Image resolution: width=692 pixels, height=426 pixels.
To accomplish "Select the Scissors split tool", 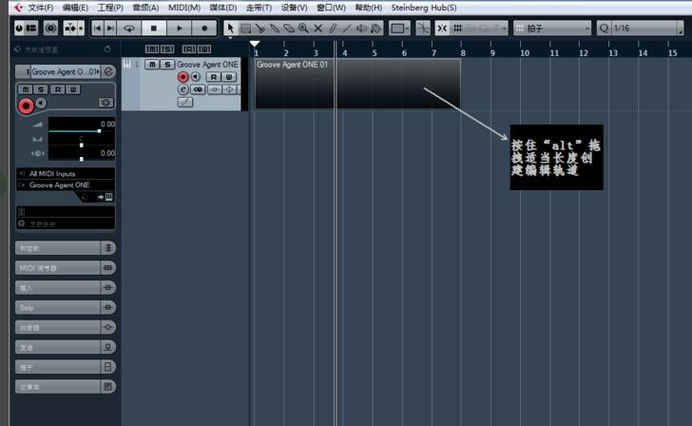I will 259,29.
